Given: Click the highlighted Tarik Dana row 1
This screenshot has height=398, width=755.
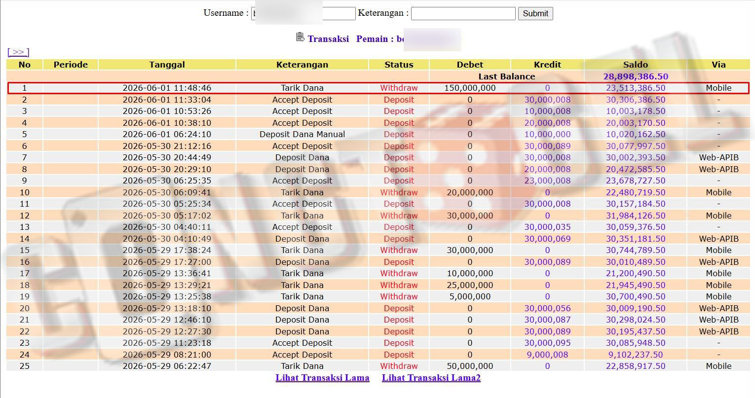Looking at the screenshot, I should tap(378, 88).
